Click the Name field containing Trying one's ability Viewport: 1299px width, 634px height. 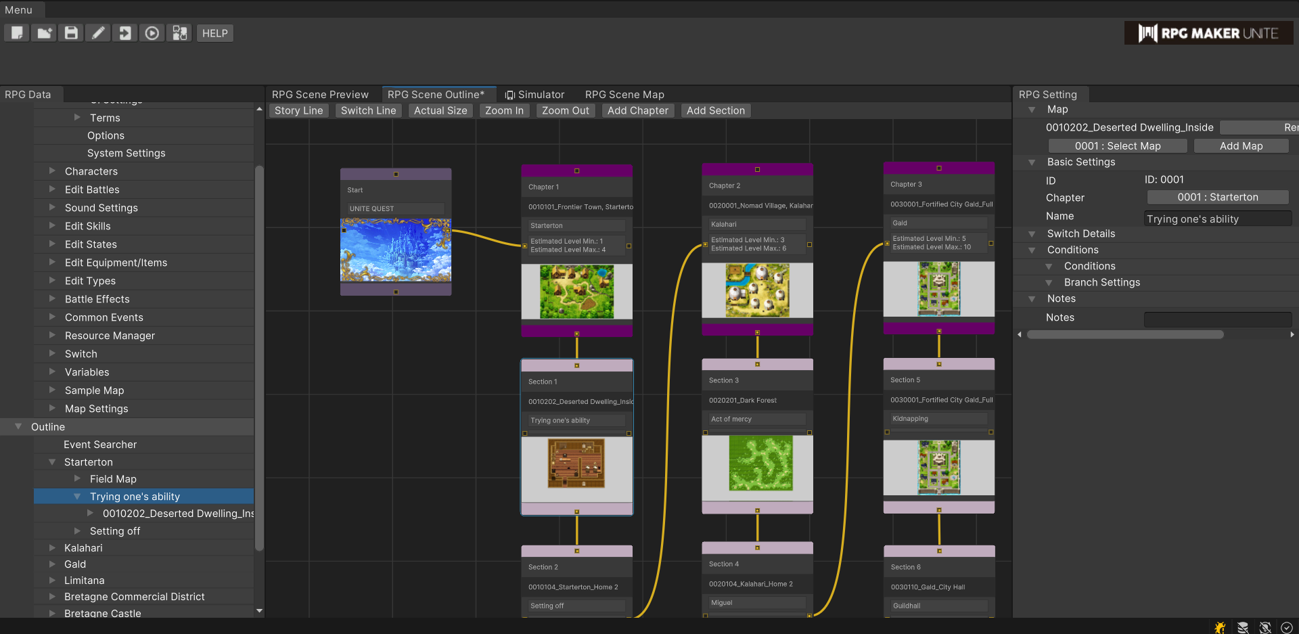1217,219
